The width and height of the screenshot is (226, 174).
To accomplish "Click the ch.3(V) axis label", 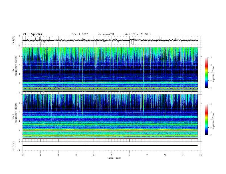I will [14, 146].
